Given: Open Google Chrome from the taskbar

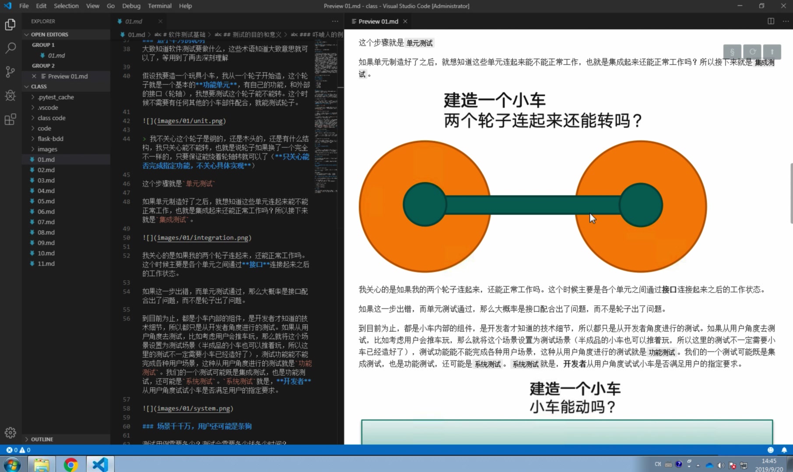Looking at the screenshot, I should pyautogui.click(x=70, y=464).
